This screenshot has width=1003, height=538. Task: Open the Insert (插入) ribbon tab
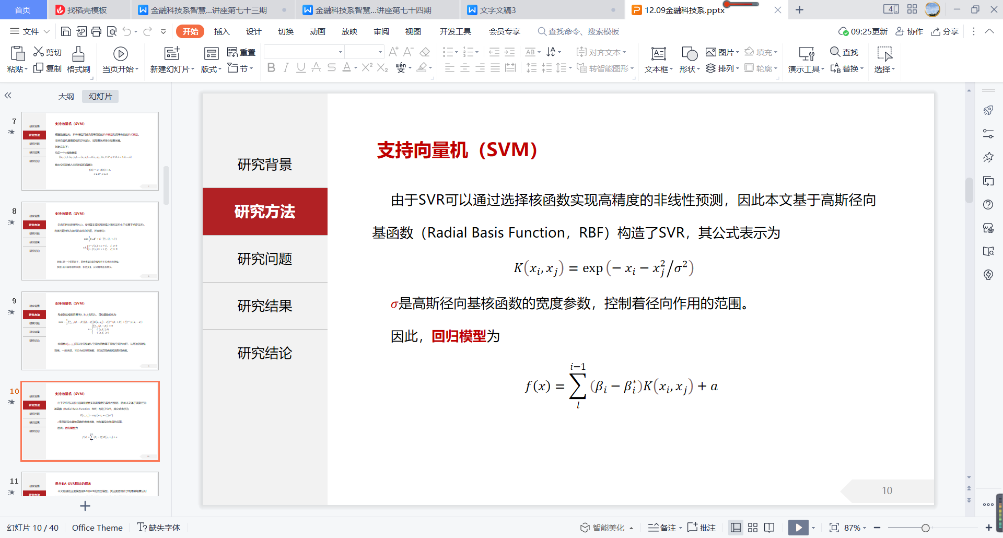coord(221,32)
